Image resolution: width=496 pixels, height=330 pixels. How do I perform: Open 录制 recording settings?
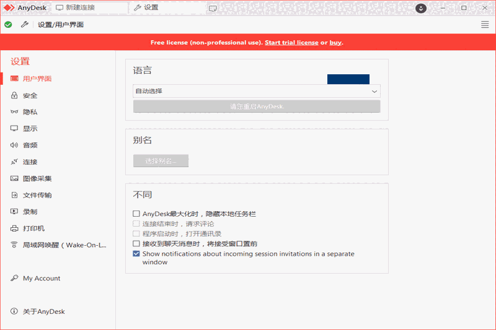pyautogui.click(x=30, y=212)
